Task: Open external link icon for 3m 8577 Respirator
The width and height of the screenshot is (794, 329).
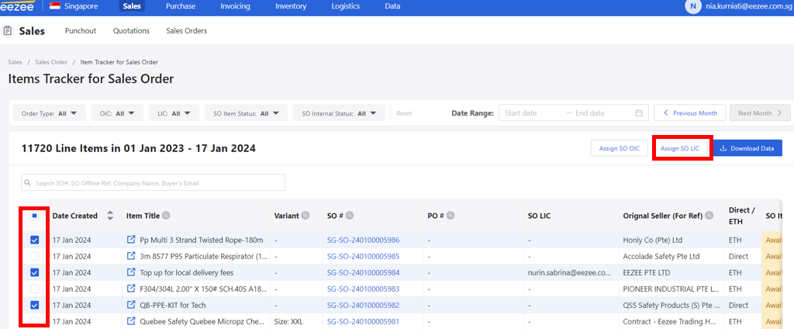Action: [x=131, y=256]
